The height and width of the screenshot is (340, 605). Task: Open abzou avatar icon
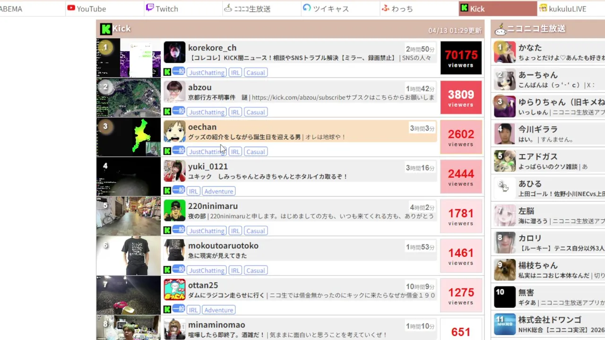click(174, 92)
